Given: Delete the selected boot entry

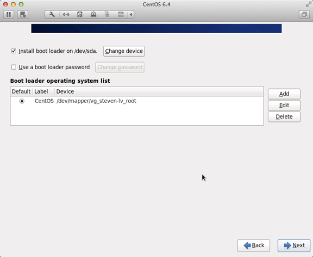Looking at the screenshot, I should click(284, 117).
